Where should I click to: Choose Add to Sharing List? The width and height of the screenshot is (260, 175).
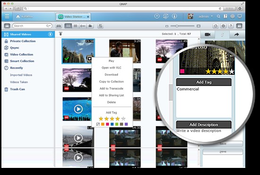pyautogui.click(x=112, y=95)
